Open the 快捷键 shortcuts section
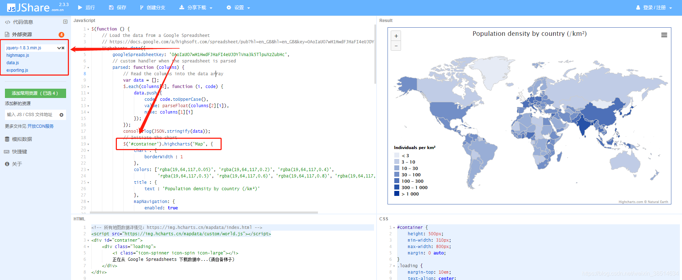The image size is (682, 280). point(16,152)
